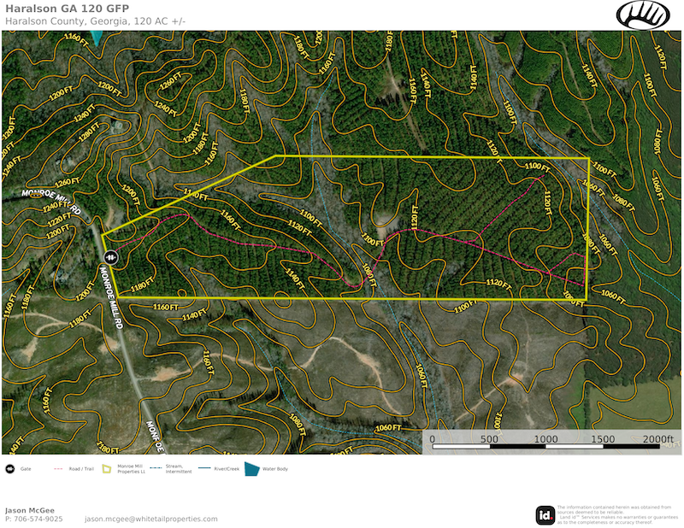Open the jason.mcgee@whitetailproperties.com email link
Viewport: 684px width, 528px height.
(x=150, y=519)
